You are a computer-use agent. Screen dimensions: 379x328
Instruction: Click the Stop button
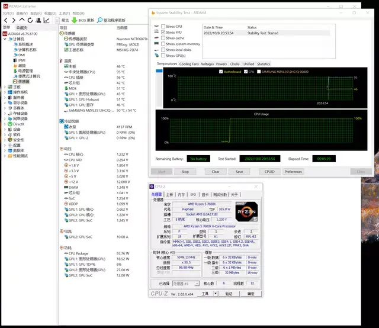point(185,172)
